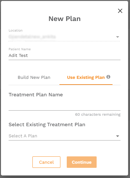Click the Treatment Plan Name heading
Image resolution: width=130 pixels, height=178 pixels.
36,95
